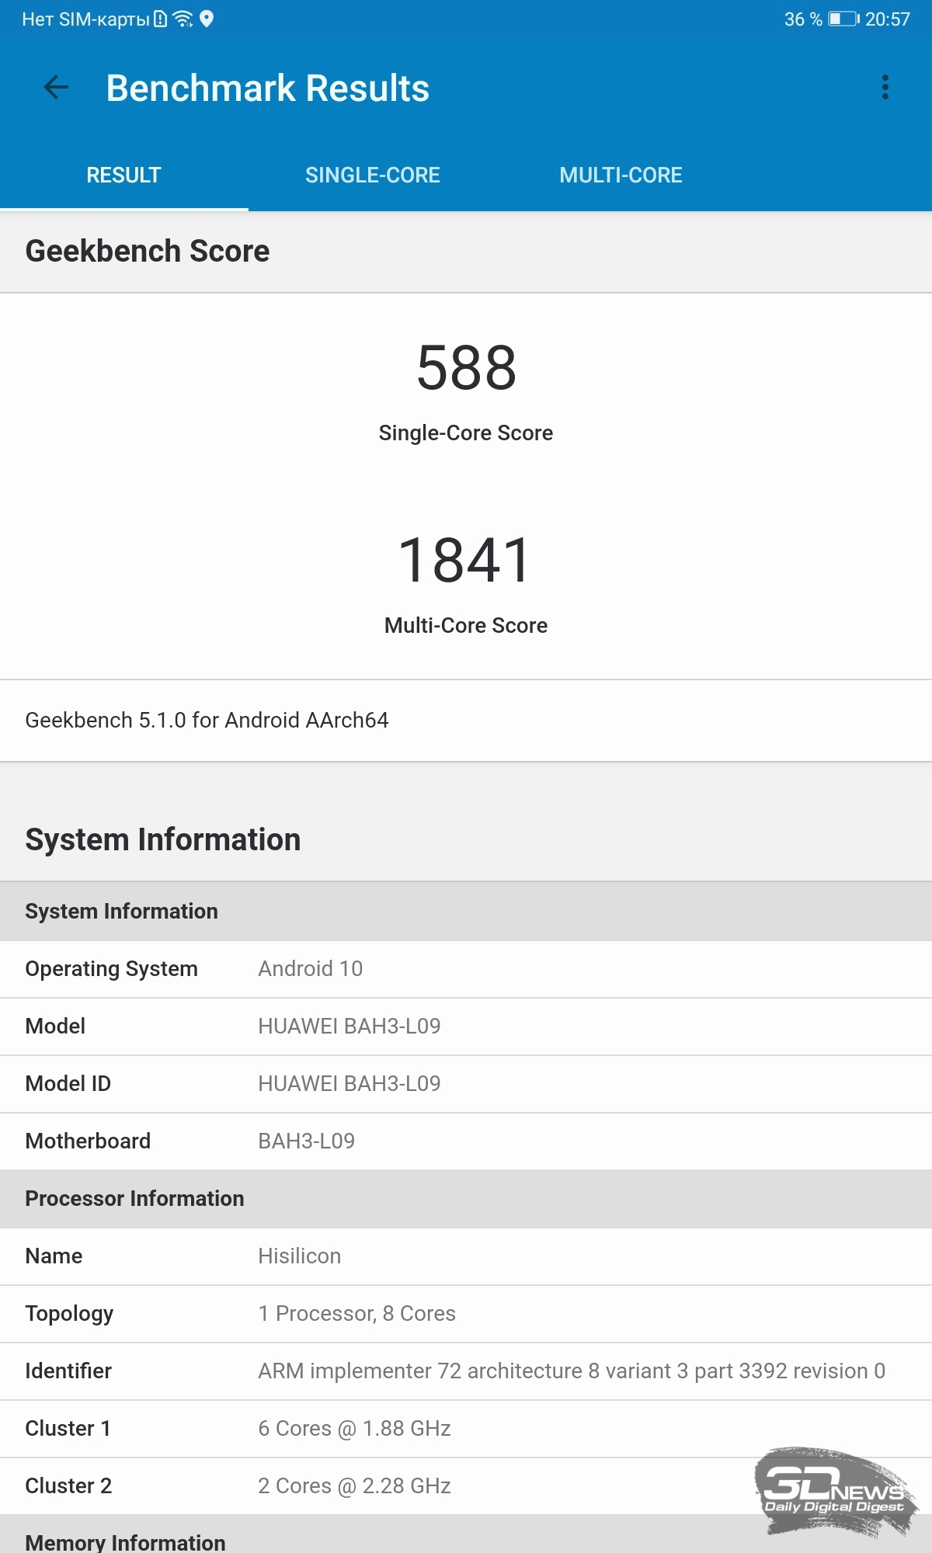Open the three-dot overflow menu
This screenshot has width=932, height=1553.
click(x=885, y=88)
